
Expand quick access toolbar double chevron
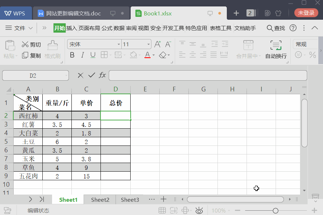(x=44, y=28)
